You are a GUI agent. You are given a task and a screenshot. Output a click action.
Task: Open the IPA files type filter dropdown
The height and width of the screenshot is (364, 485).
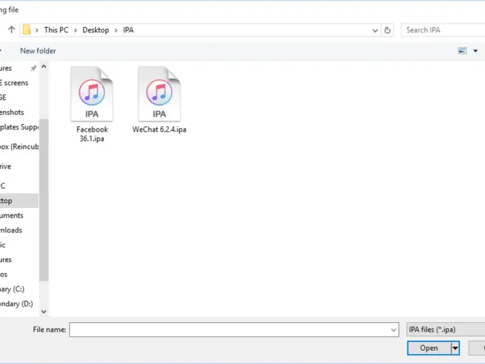446,329
